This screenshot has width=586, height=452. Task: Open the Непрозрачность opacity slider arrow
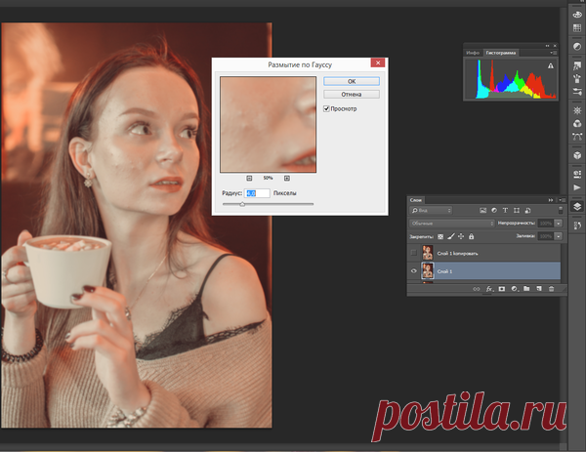(x=559, y=224)
